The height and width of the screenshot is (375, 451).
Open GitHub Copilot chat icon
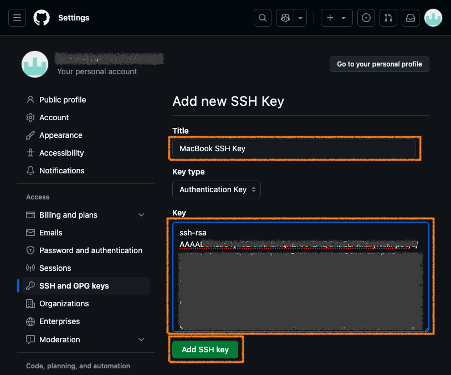285,18
